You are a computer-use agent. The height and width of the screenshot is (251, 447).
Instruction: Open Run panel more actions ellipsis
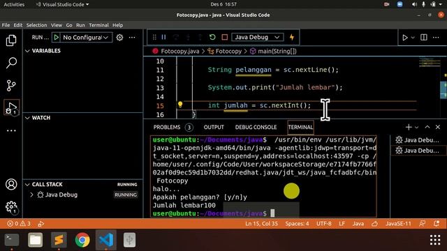click(x=132, y=37)
